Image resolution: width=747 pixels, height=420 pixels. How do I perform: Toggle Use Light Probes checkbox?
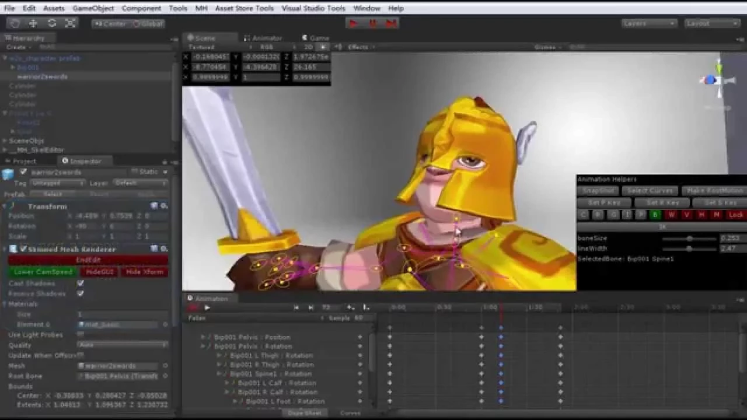pos(81,335)
